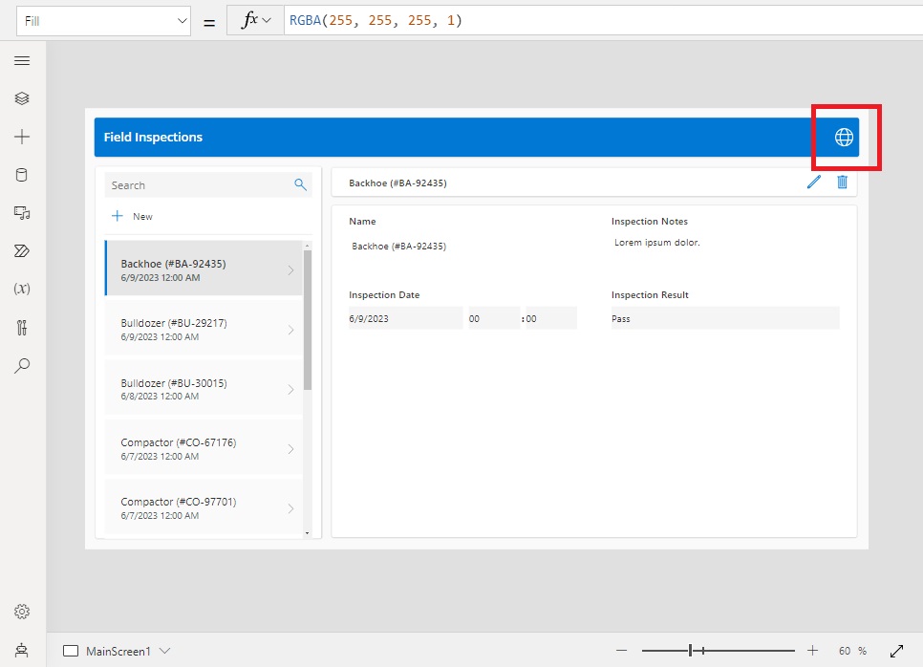
Task: Click the New record button
Action: point(133,216)
